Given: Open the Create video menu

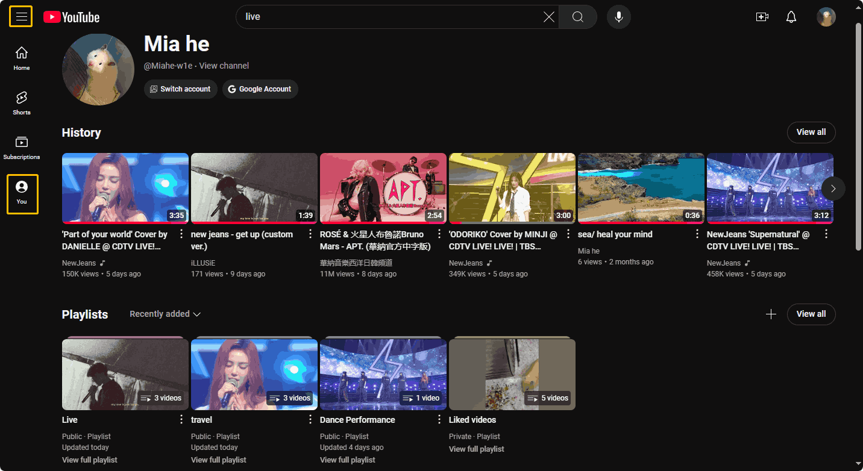Looking at the screenshot, I should point(762,17).
